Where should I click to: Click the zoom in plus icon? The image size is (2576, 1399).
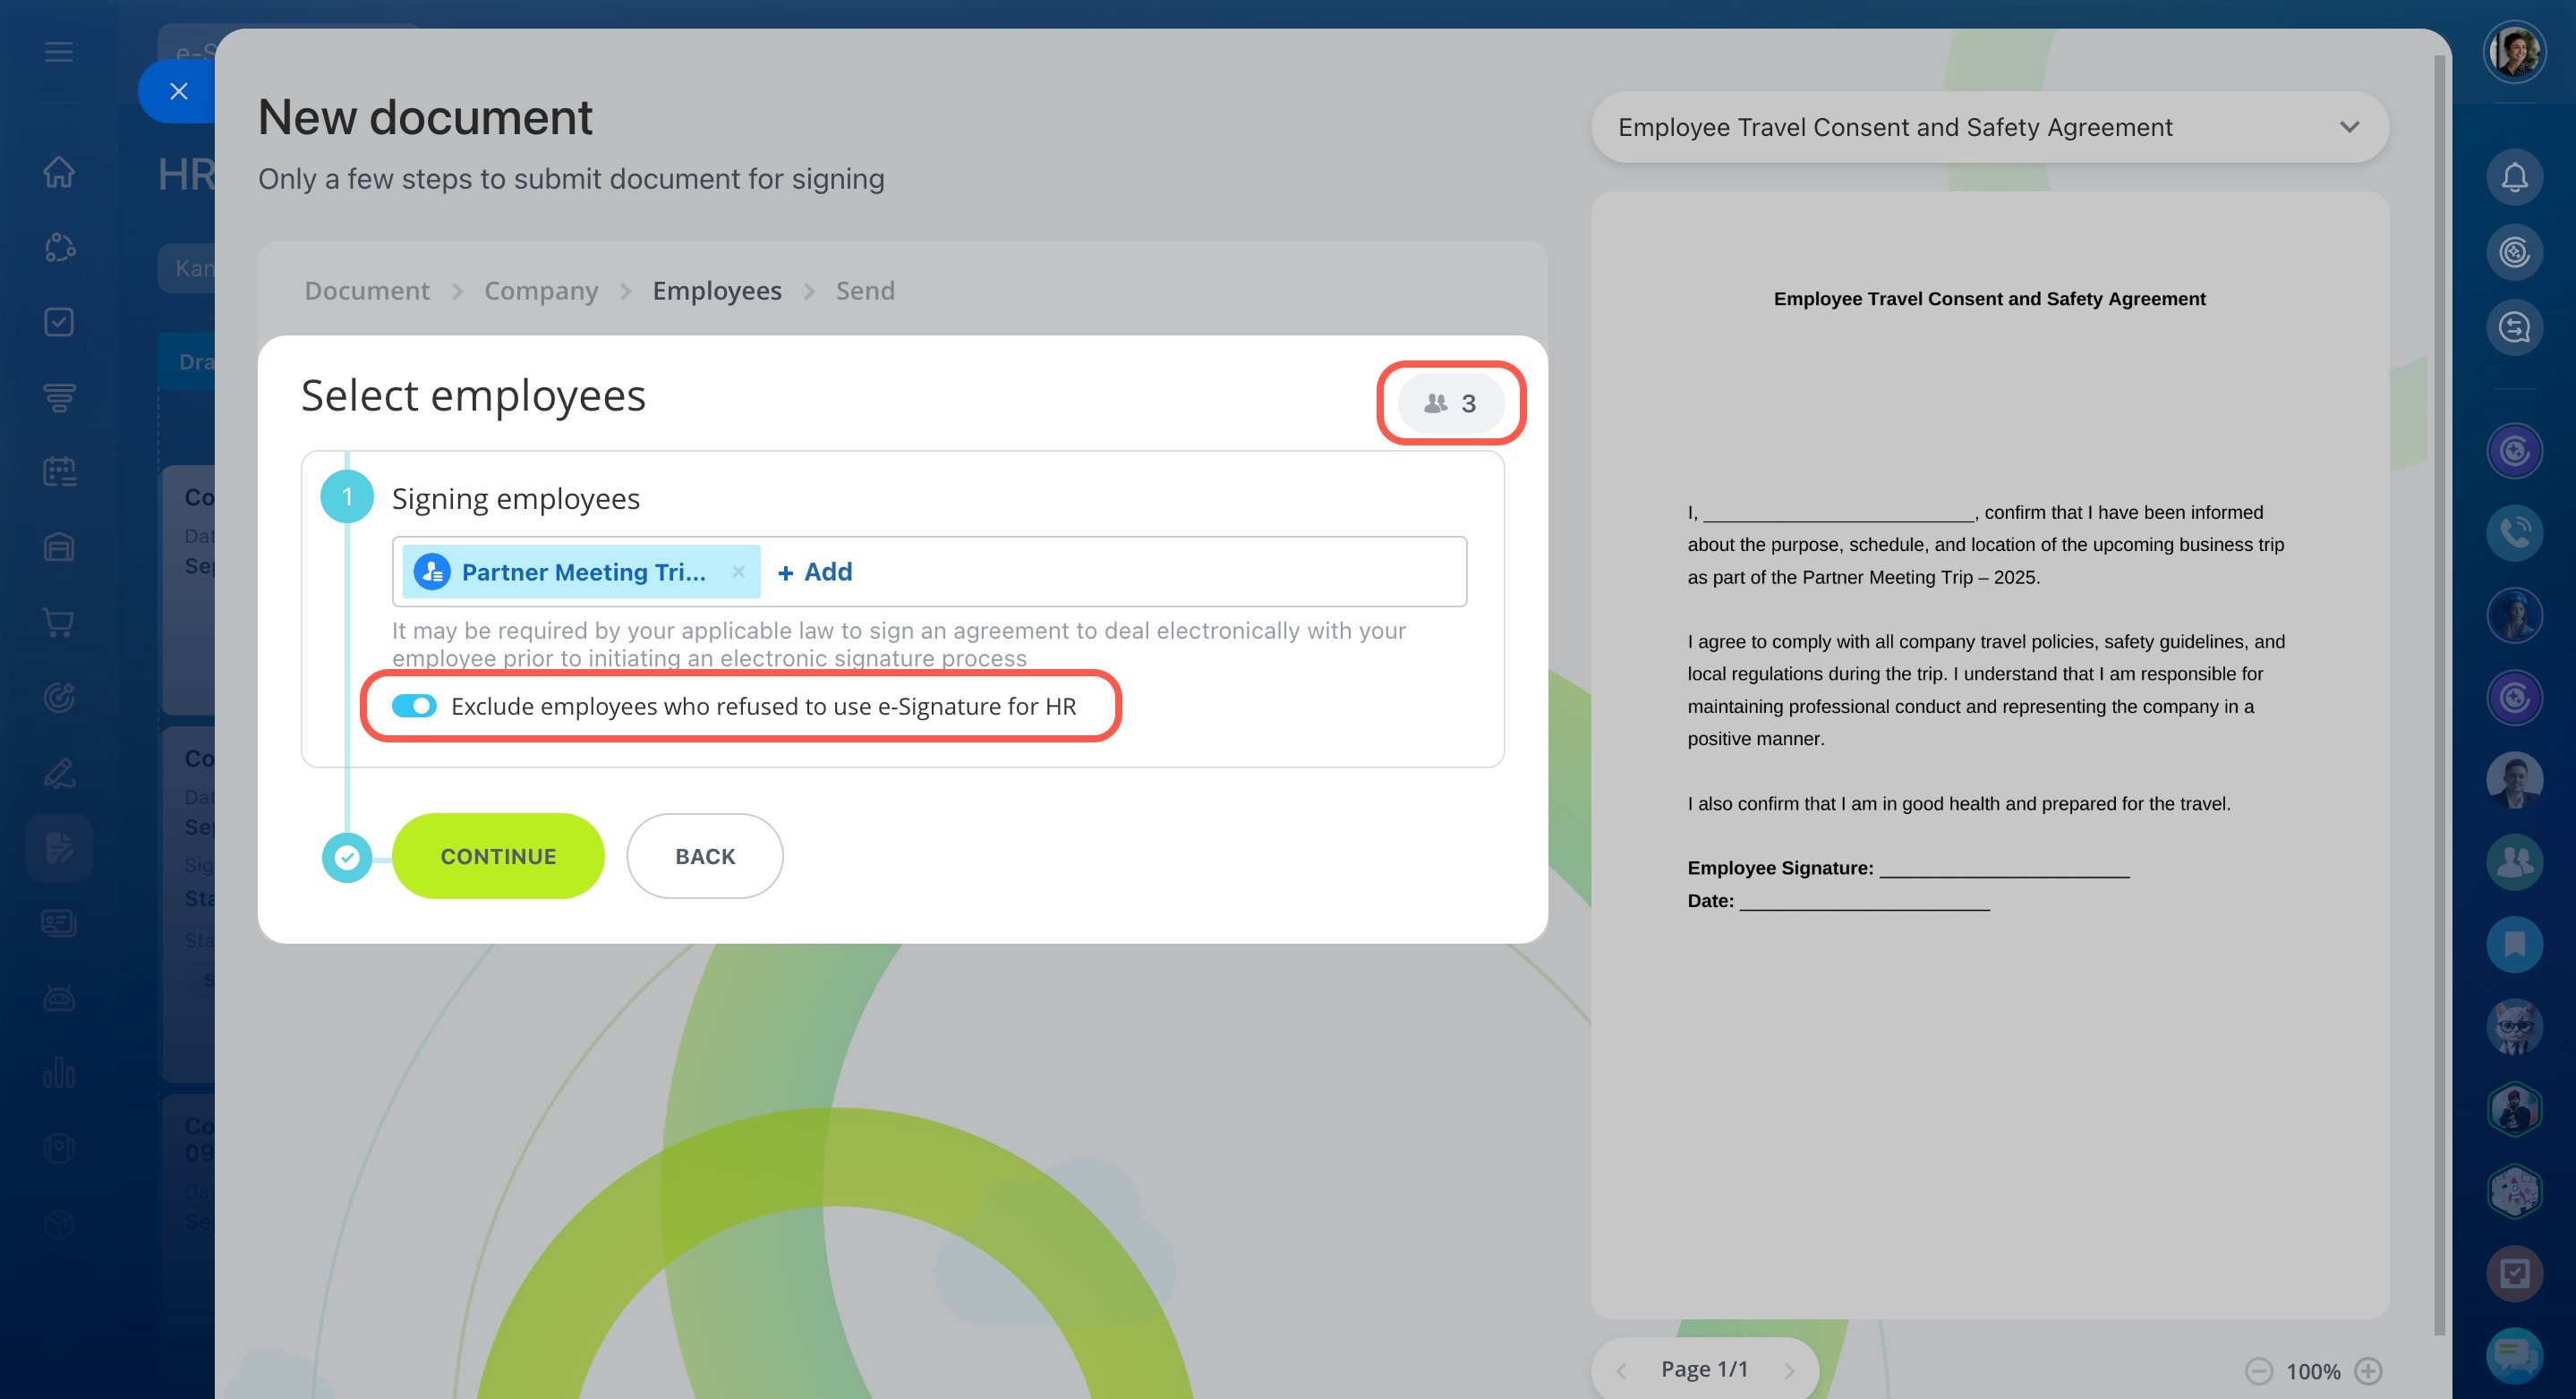click(x=2368, y=1370)
